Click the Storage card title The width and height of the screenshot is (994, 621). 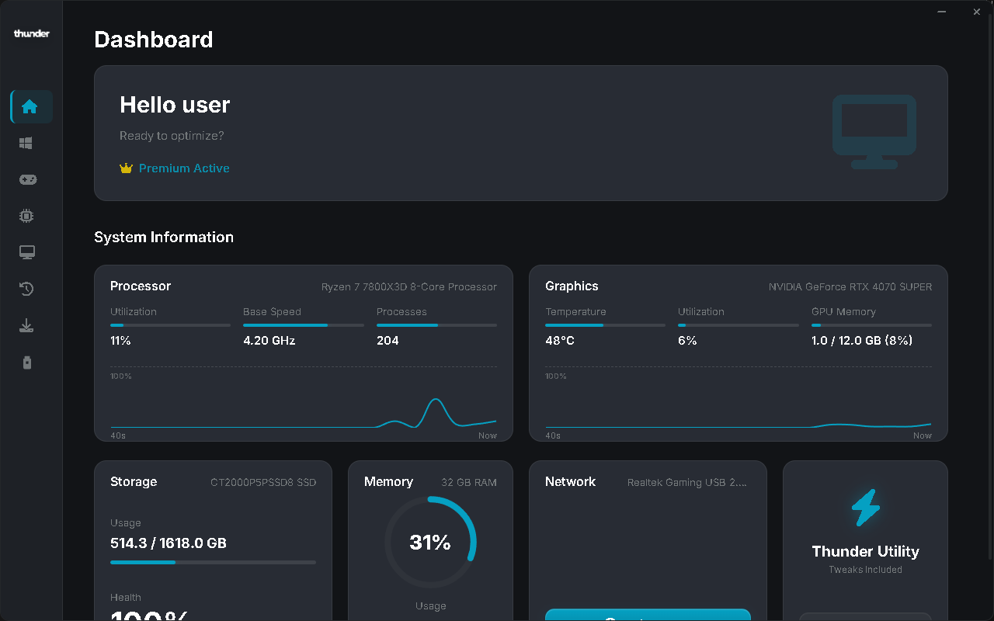(134, 481)
